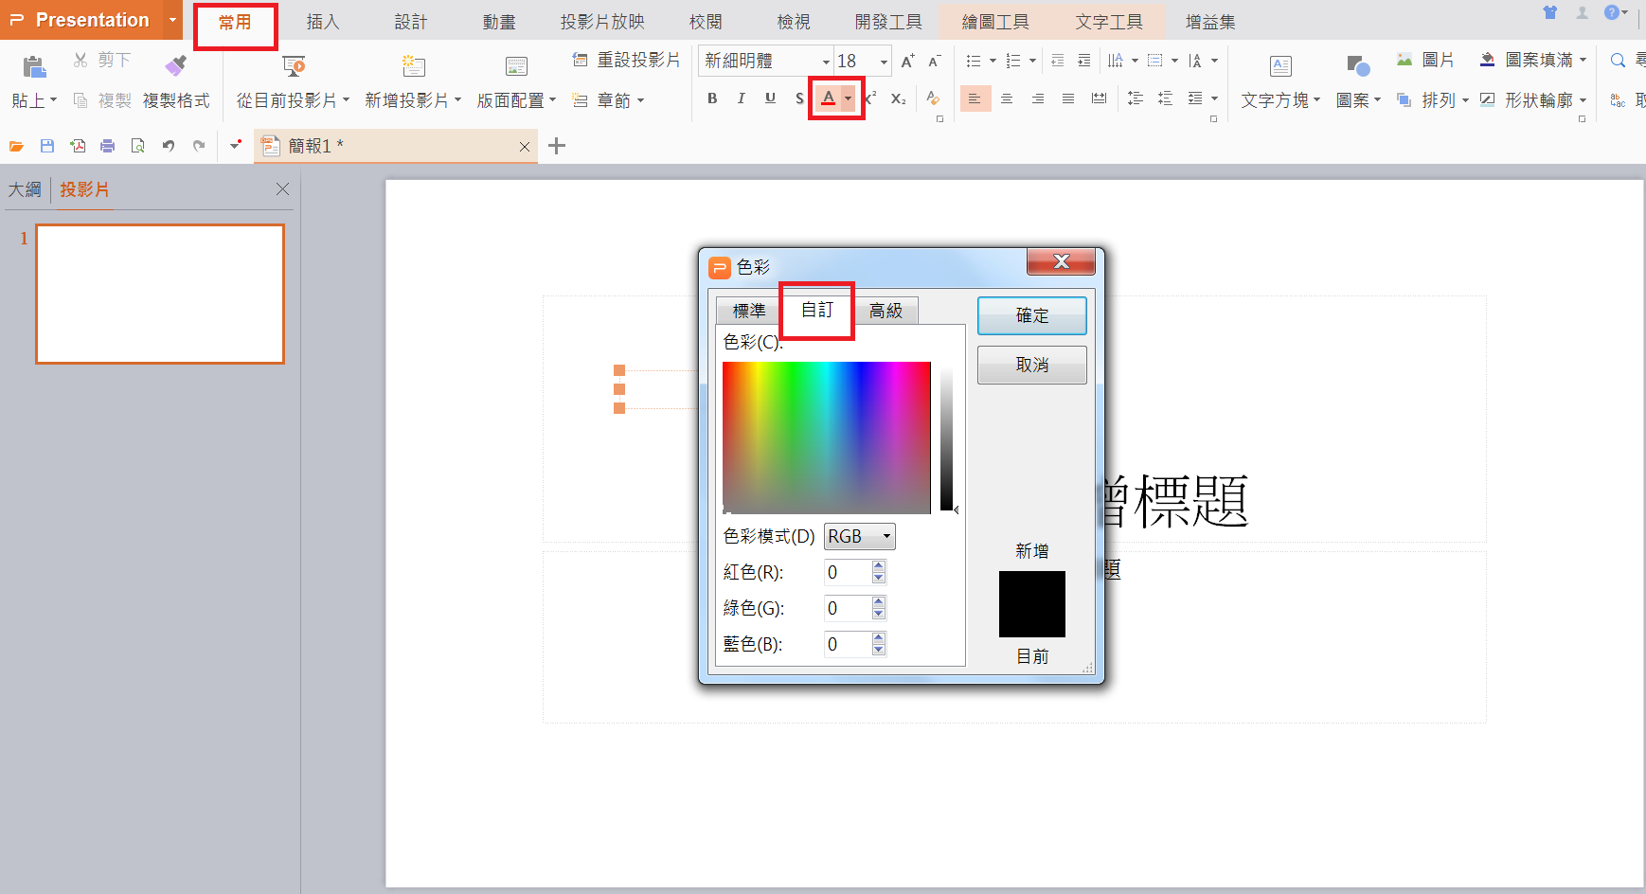
Task: Center align the text
Action: (1007, 98)
